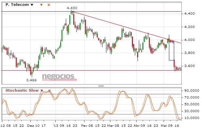Click the 90,0000 stochastic axis label
The image size is (202, 131).
pos(192,91)
